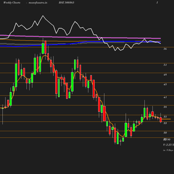Click the price axis label 51
This screenshot has height=174, width=174.
pyautogui.click(x=165, y=65)
